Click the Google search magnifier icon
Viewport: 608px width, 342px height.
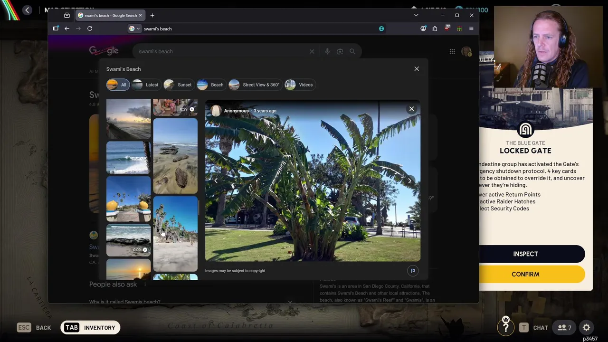coord(352,51)
